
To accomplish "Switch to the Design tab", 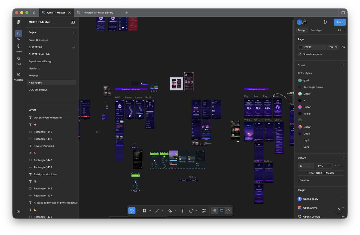I will click(x=302, y=30).
